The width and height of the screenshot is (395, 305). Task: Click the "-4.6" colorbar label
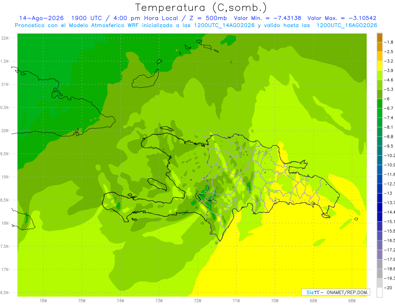[x=389, y=80]
